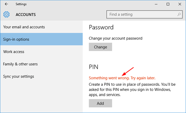Click the Password section heading
Image resolution: width=186 pixels, height=113 pixels.
[x=101, y=27]
